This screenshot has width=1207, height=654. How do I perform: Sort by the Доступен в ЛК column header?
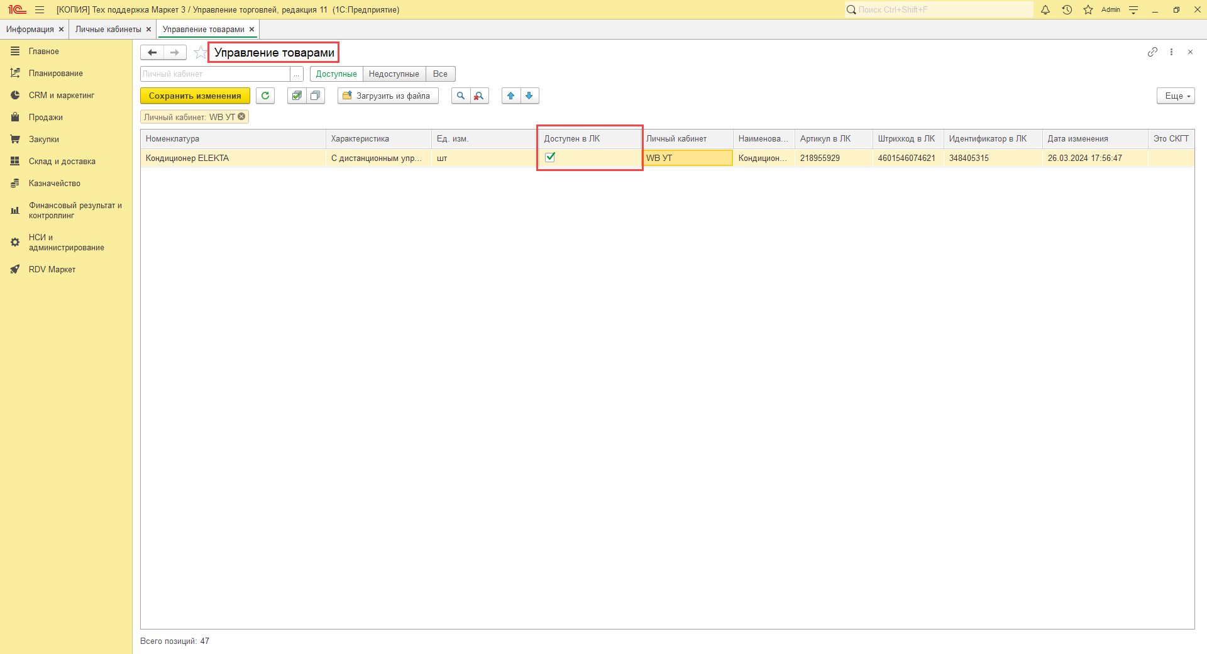[590, 139]
